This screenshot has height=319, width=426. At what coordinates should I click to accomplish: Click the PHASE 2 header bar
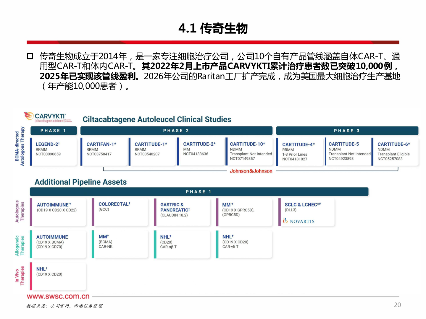coord(176,131)
